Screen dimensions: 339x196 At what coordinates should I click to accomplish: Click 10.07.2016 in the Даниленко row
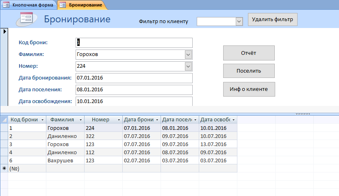pyautogui.click(x=218, y=136)
